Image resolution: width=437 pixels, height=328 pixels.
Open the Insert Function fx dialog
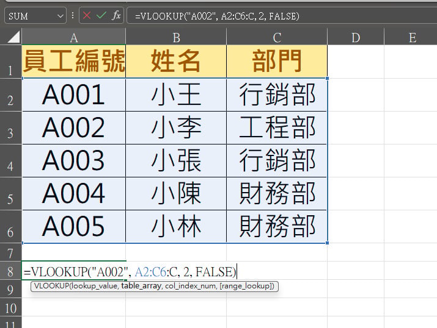click(x=116, y=15)
